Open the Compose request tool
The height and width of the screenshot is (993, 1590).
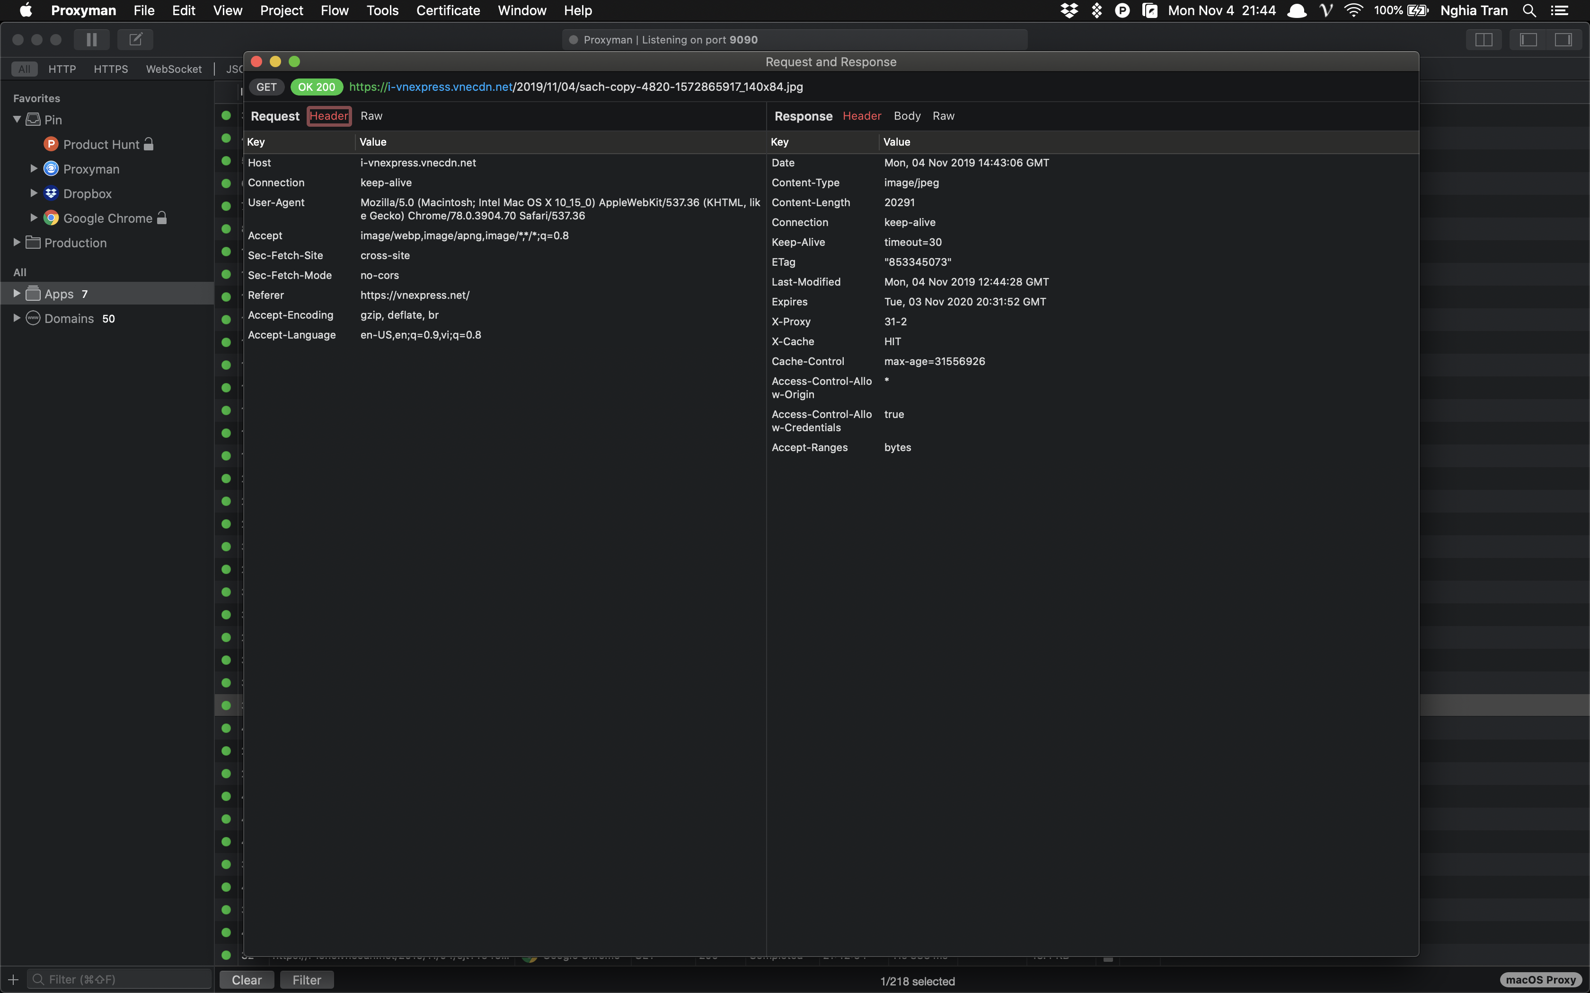click(135, 39)
